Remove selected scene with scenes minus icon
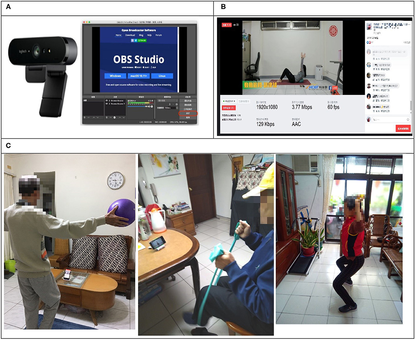 89,117
